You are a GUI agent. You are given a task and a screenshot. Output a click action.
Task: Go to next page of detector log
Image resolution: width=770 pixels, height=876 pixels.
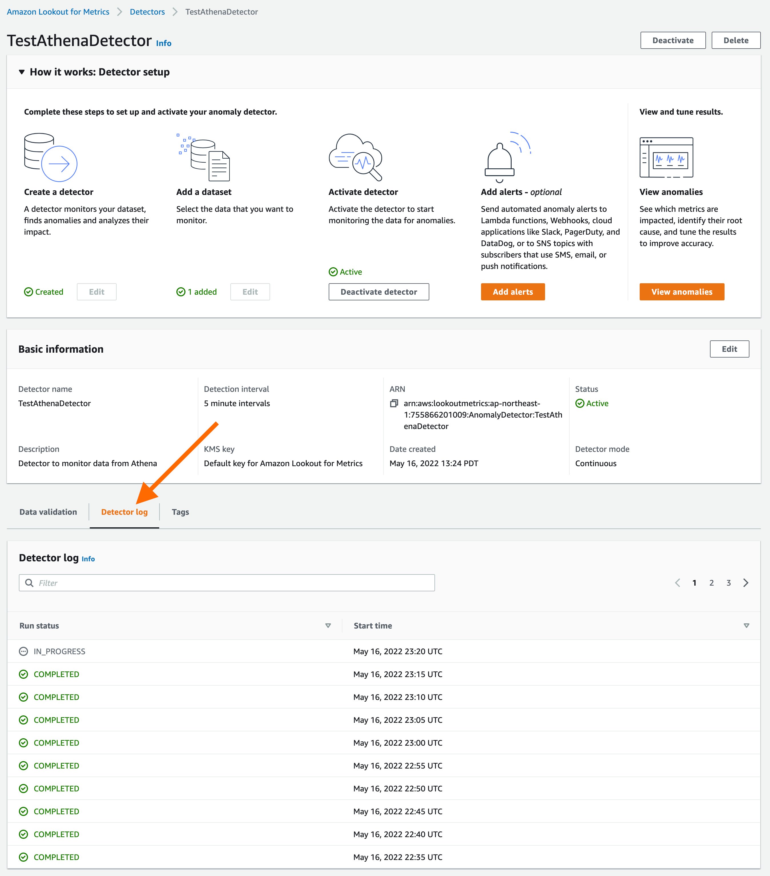[746, 583]
